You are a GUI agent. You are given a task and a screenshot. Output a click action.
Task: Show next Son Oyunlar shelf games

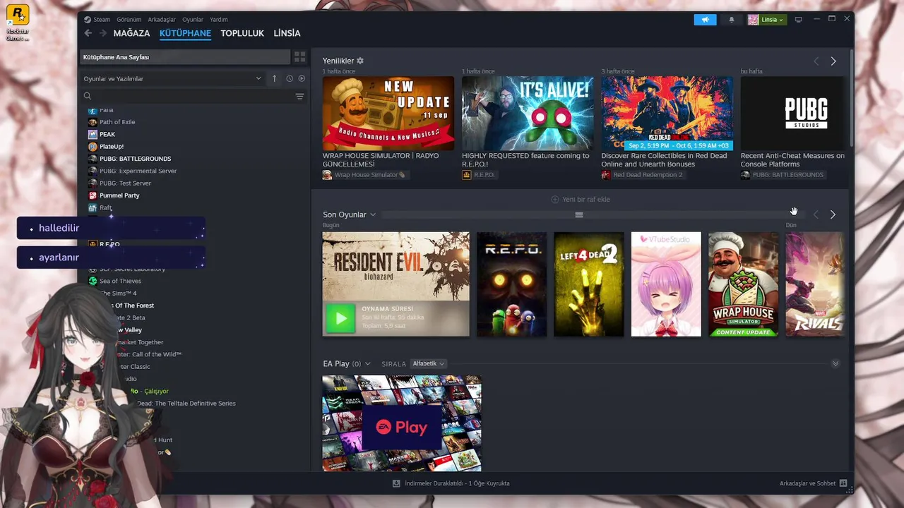pyautogui.click(x=833, y=214)
